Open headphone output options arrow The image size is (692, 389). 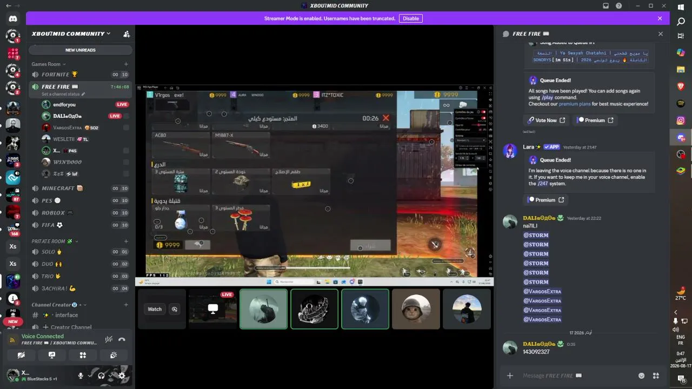[110, 376]
